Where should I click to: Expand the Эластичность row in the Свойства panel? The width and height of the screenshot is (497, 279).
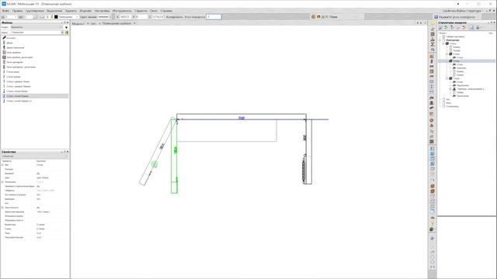coord(2,208)
